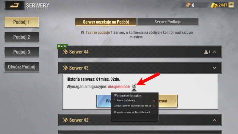
Task: Click the back arrow icon next to SERWERY
Action: [x=14, y=5]
